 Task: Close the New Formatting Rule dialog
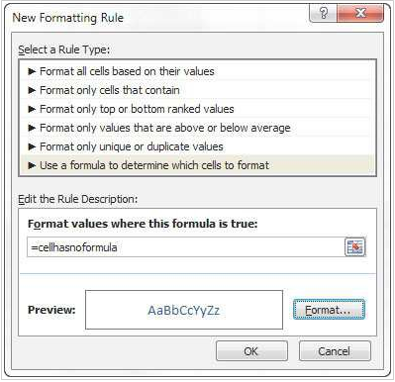(360, 13)
